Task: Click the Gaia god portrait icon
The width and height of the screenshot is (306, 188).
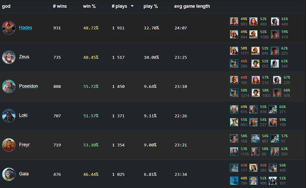Action: click(x=8, y=174)
